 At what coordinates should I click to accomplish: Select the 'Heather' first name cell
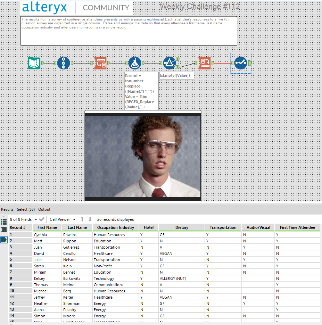point(47,303)
